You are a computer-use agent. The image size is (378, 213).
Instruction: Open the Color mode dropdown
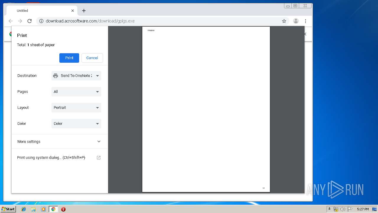click(76, 124)
